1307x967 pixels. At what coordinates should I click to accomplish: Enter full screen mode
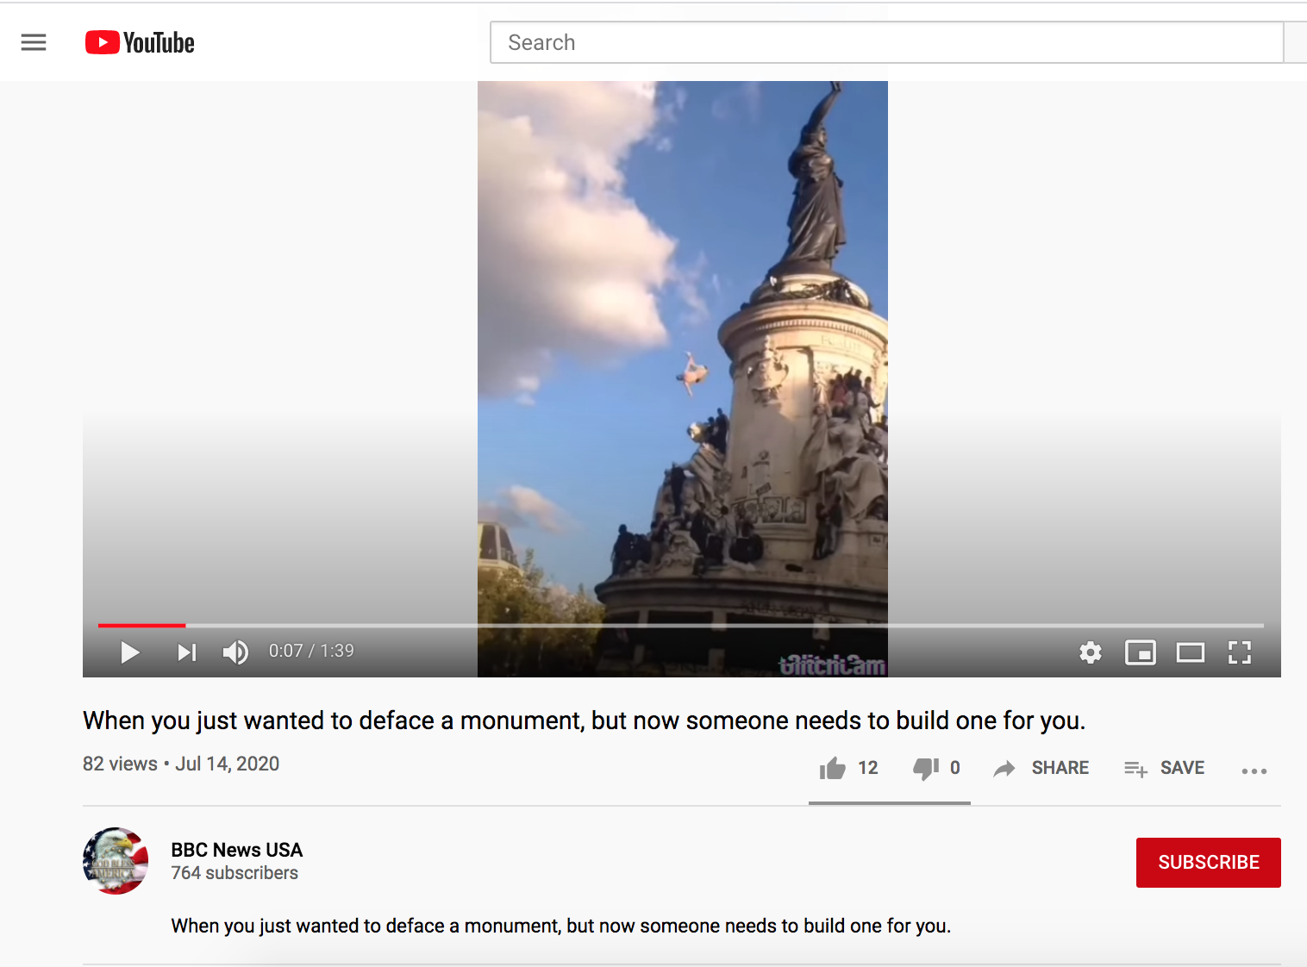click(x=1240, y=652)
